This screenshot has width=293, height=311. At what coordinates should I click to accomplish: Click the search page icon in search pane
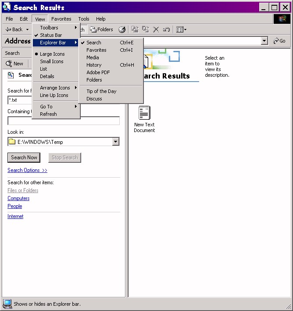tap(11, 75)
